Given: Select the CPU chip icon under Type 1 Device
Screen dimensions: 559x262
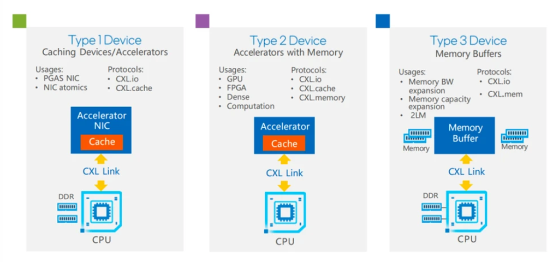Looking at the screenshot, I should click(102, 212).
